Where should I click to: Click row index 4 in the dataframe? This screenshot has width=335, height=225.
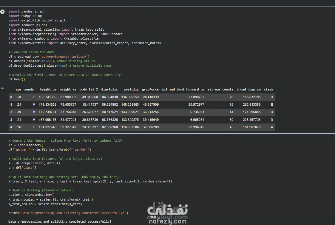point(11,127)
